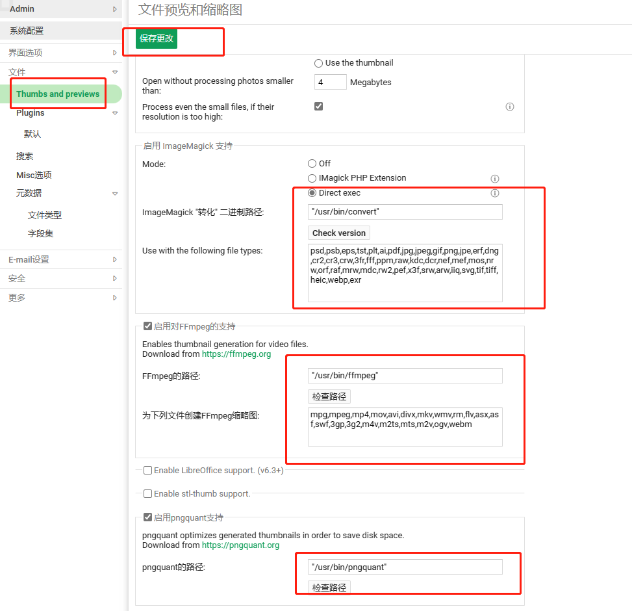Viewport: 632px width, 611px height.
Task: Expand the Admin sidebar section
Action: click(115, 9)
